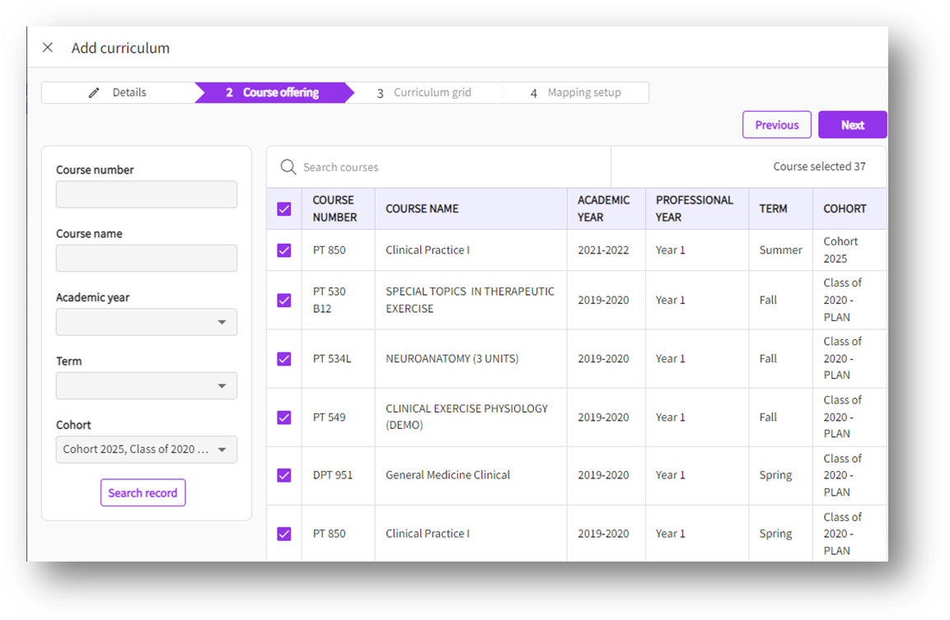
Task: Click the Previous button
Action: (x=776, y=125)
